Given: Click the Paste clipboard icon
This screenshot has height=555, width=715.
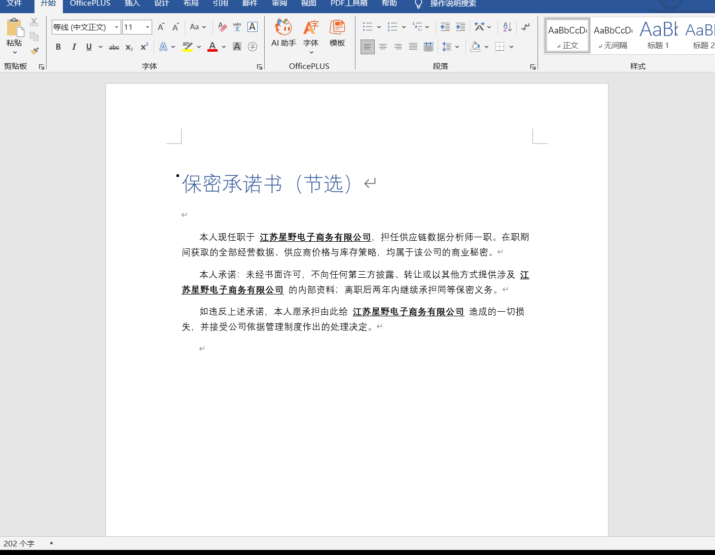Looking at the screenshot, I should coord(14,27).
